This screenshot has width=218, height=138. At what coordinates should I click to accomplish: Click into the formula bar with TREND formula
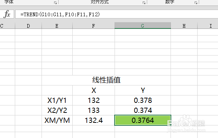(x=116, y=14)
